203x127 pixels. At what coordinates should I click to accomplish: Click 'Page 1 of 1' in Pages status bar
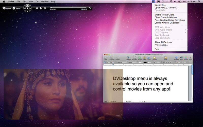coord(129,102)
